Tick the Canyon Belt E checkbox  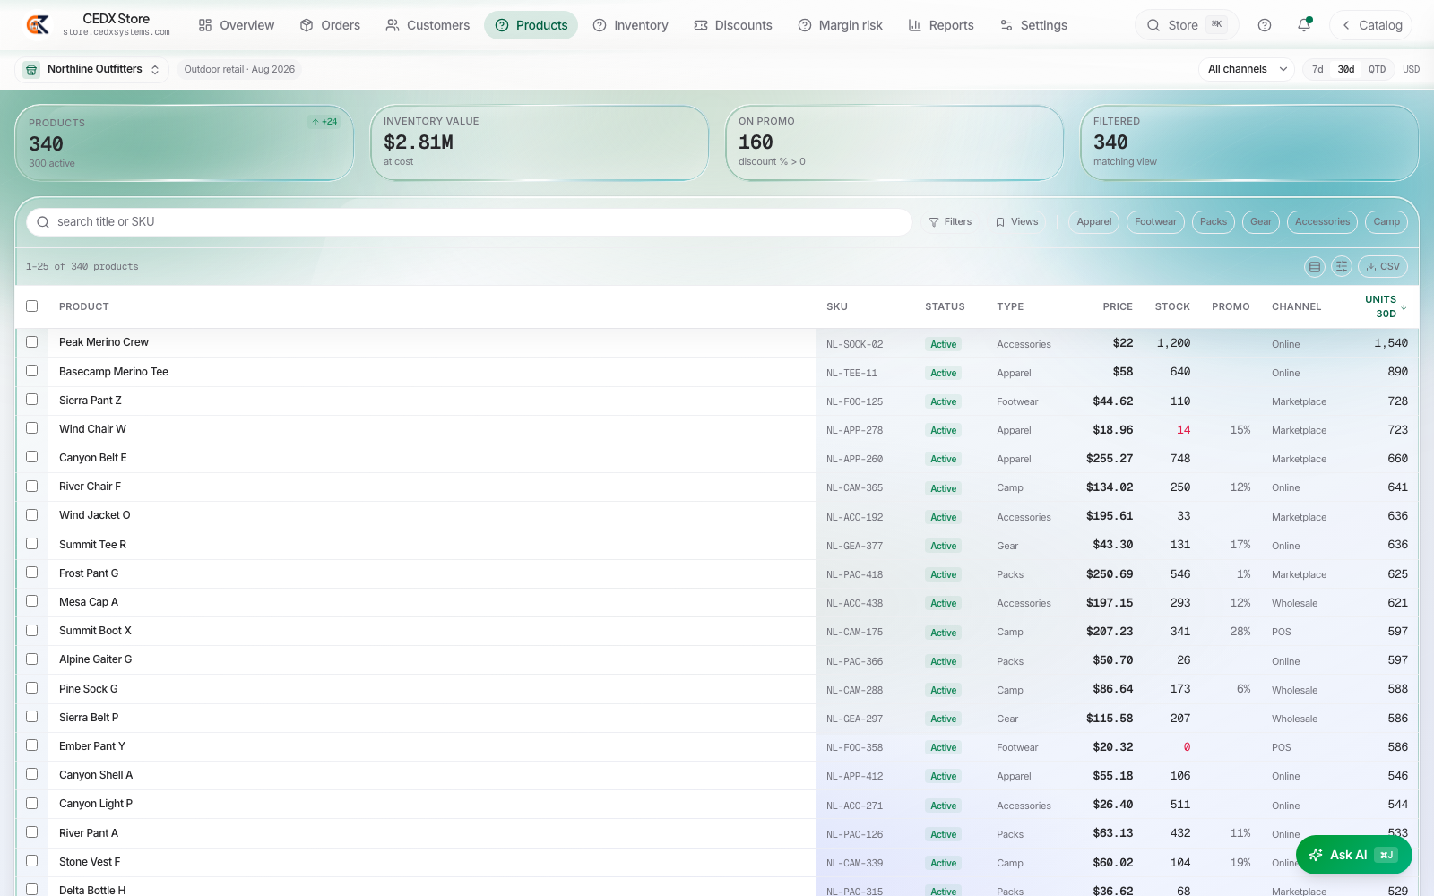coord(32,457)
